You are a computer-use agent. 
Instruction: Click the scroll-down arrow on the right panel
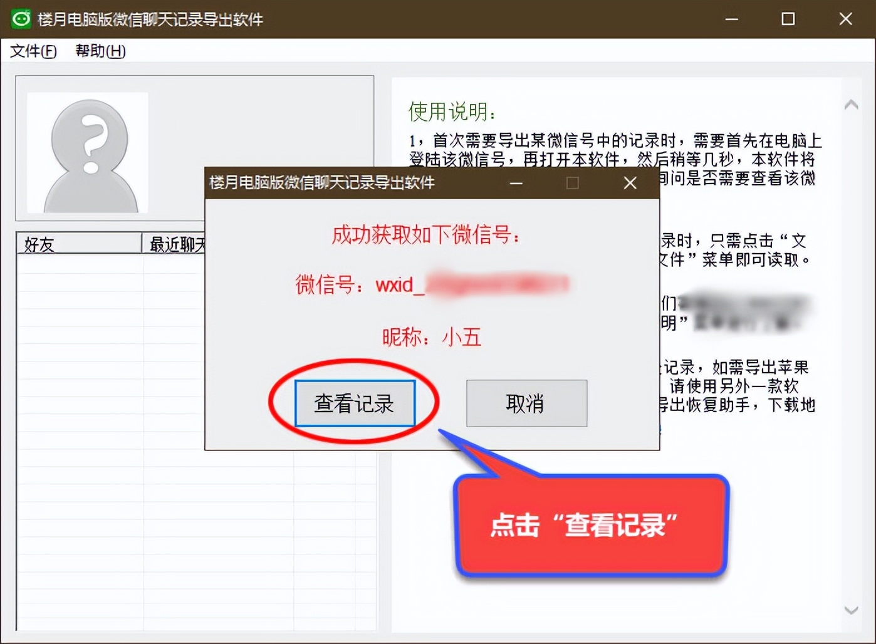click(x=851, y=611)
